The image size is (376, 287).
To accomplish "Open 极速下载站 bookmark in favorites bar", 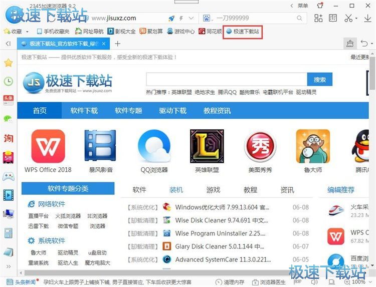I will click(x=243, y=32).
